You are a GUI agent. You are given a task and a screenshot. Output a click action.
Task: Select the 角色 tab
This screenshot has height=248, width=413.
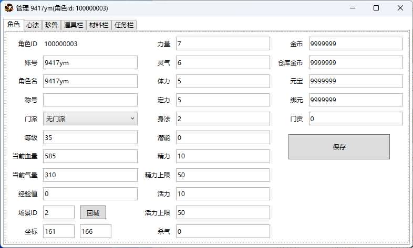click(14, 25)
